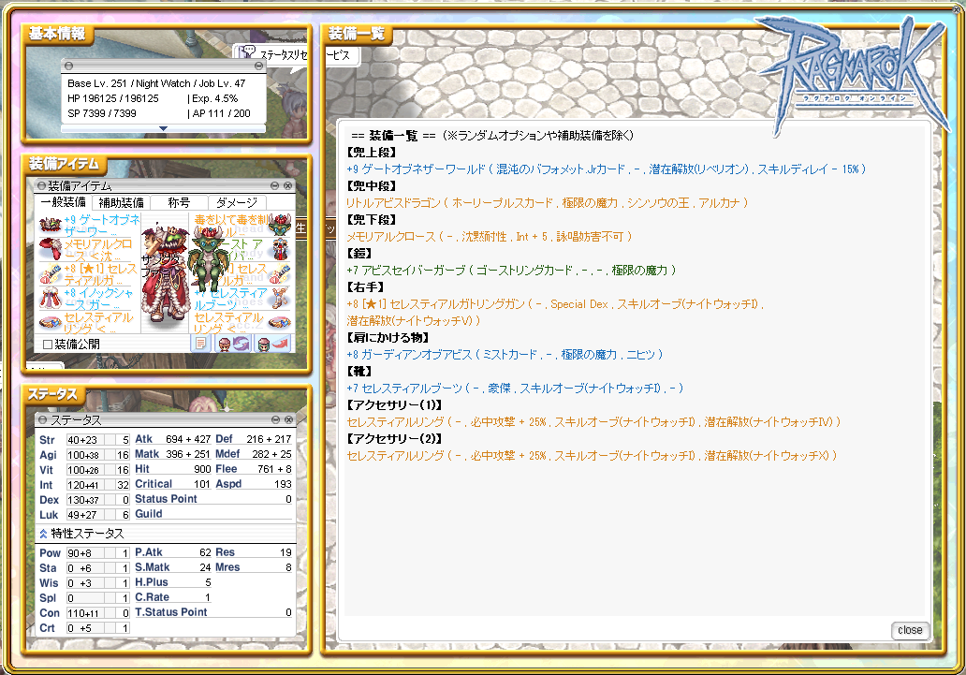This screenshot has height=675, width=966.
Task: Click the HP 196125 / 196125 text
Action: click(x=113, y=98)
